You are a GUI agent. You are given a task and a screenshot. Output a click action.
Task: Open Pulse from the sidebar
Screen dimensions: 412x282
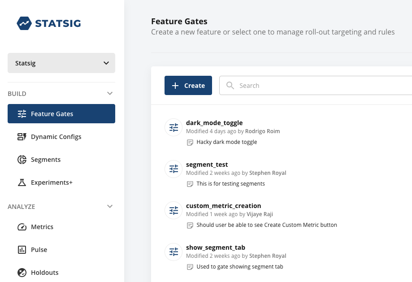click(39, 250)
